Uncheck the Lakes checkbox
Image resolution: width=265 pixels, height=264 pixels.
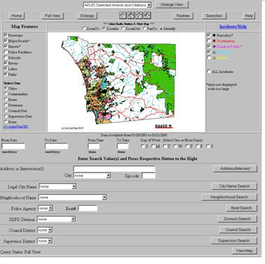[6, 69]
